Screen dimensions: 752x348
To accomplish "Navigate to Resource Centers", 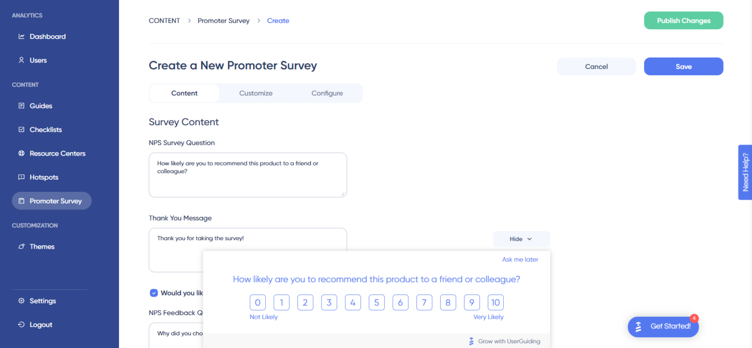I will (x=57, y=153).
